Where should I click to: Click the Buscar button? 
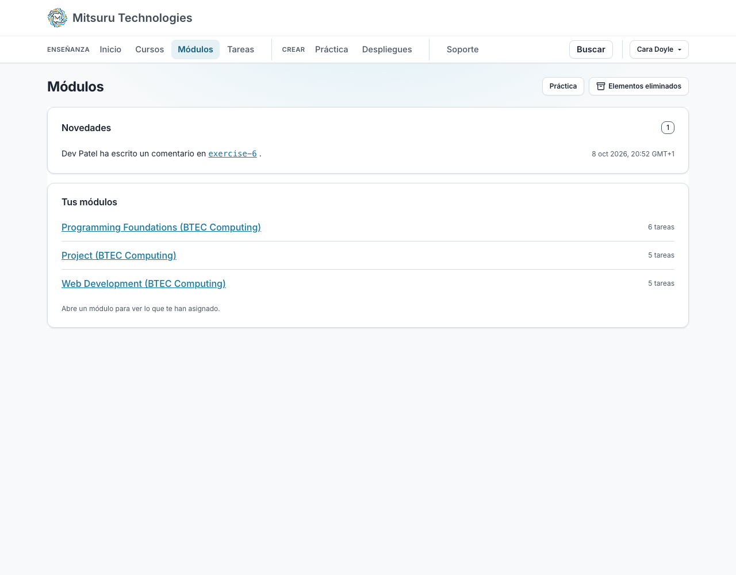tap(591, 49)
